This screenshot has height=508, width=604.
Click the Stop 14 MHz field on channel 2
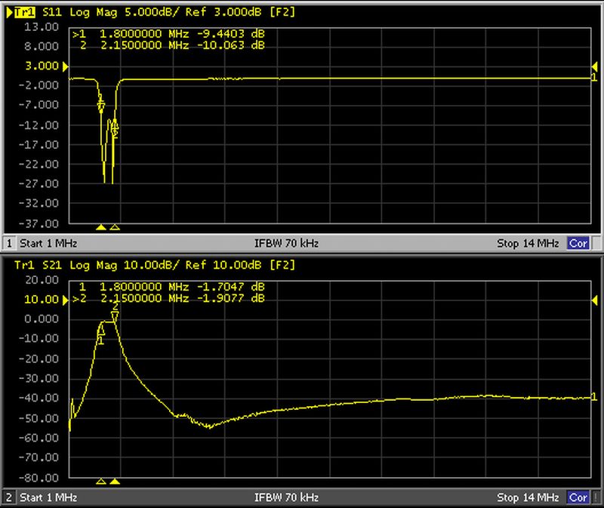point(528,498)
